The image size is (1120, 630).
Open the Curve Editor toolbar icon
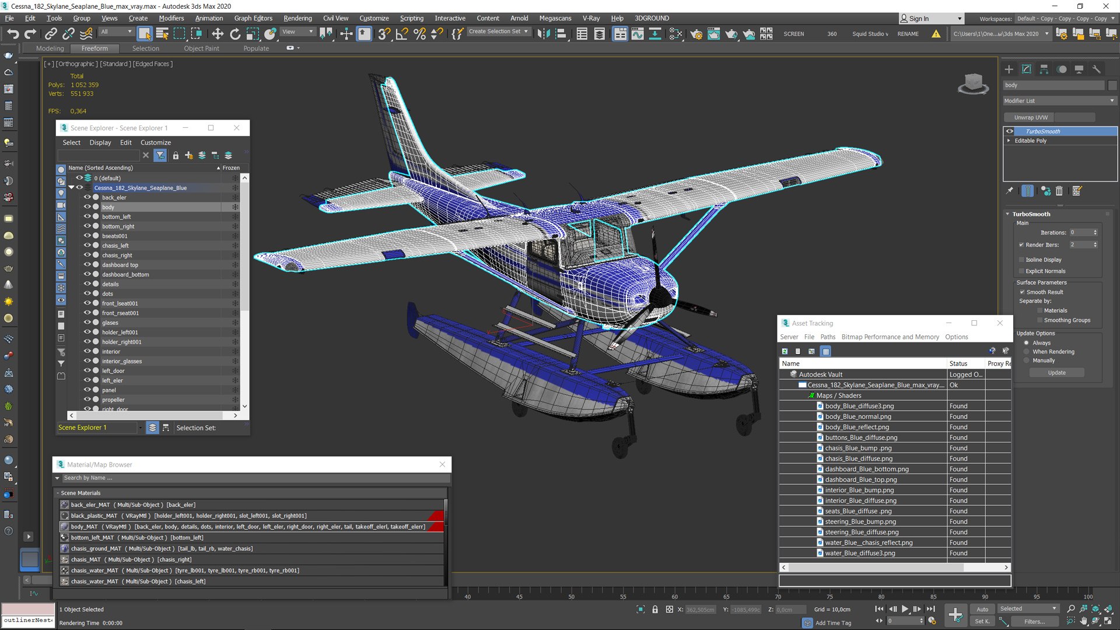click(637, 34)
